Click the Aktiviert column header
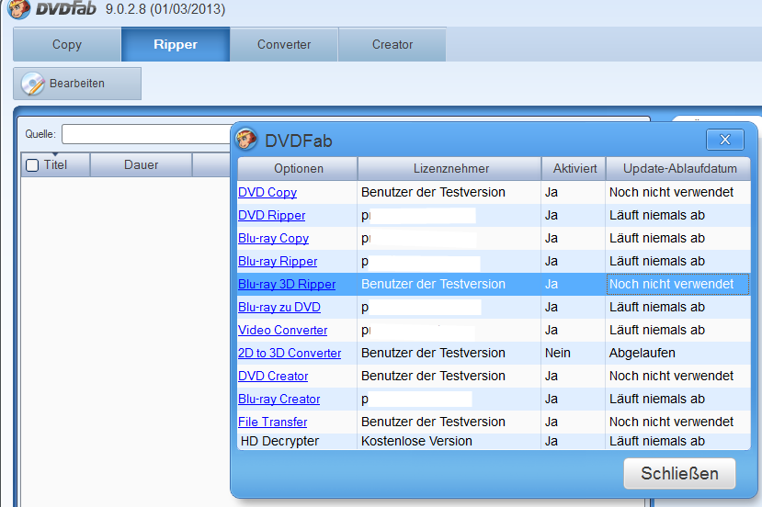The width and height of the screenshot is (762, 507). 574,168
